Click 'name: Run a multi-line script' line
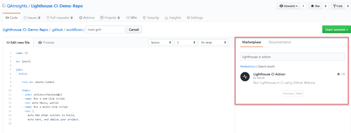The image size is (351, 133). click(45, 107)
